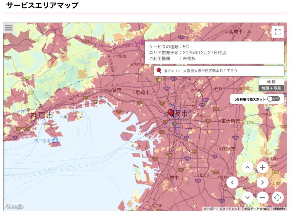Zoom in with the plus button
Screen dimensions: 291x213
tap(262, 168)
